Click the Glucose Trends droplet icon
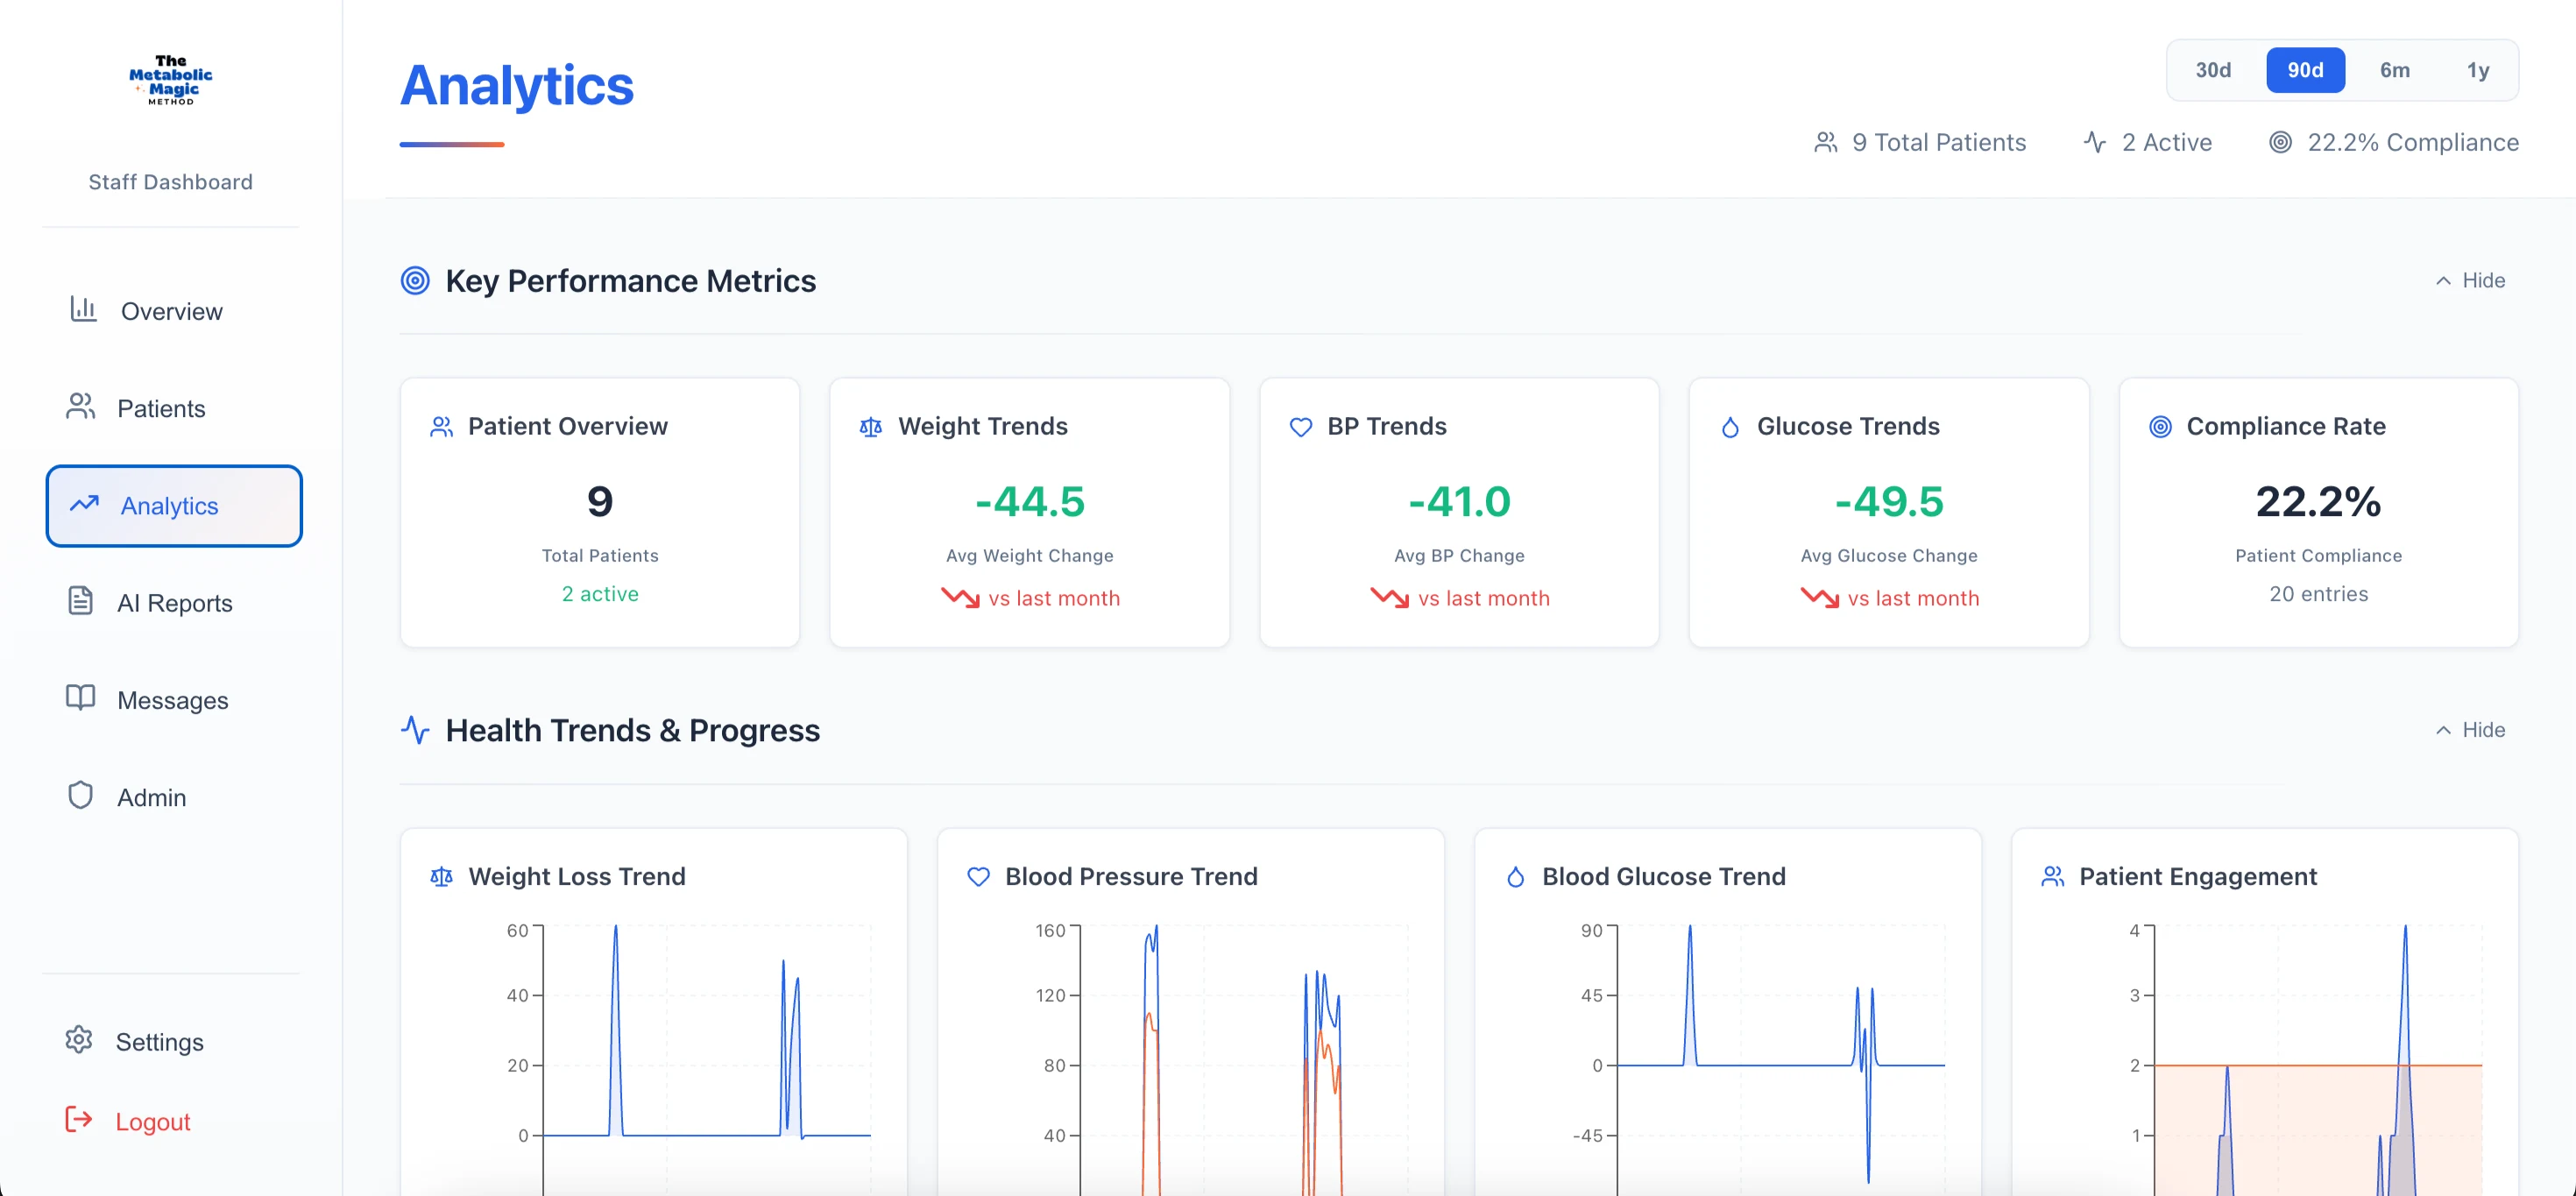 coord(1730,427)
